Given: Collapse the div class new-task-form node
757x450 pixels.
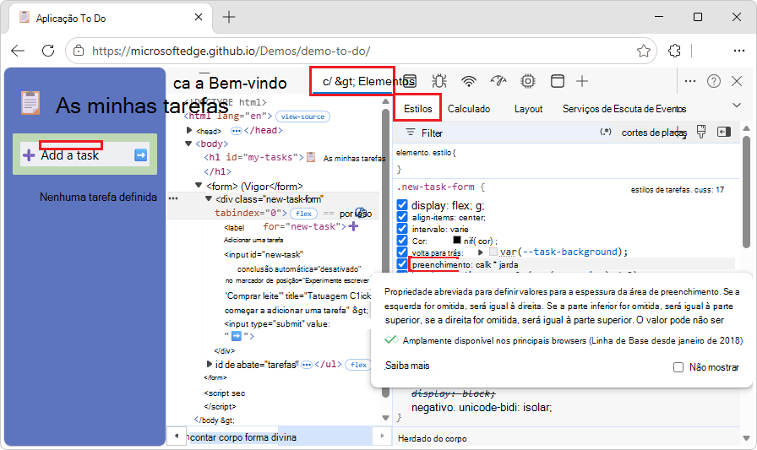Looking at the screenshot, I should [x=209, y=198].
